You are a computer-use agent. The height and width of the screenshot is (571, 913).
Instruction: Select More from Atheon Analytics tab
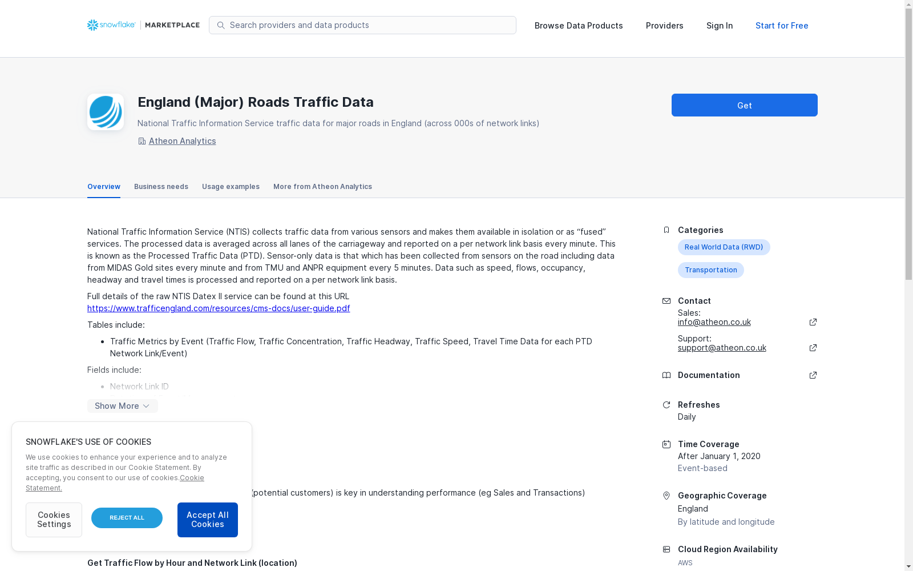322,187
